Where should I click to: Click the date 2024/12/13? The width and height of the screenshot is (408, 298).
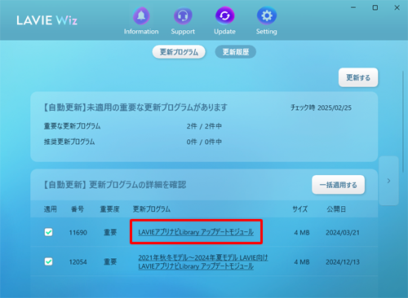343,262
